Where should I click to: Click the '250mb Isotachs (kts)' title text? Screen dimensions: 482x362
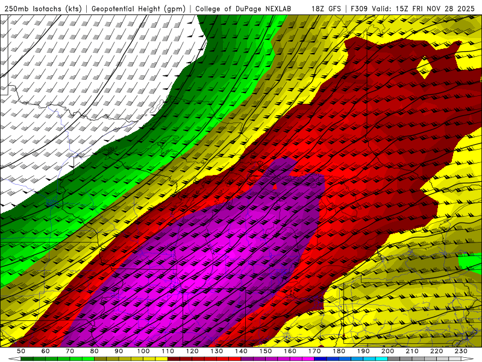tap(43, 8)
